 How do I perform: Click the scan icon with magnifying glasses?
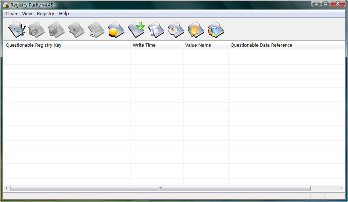16,29
